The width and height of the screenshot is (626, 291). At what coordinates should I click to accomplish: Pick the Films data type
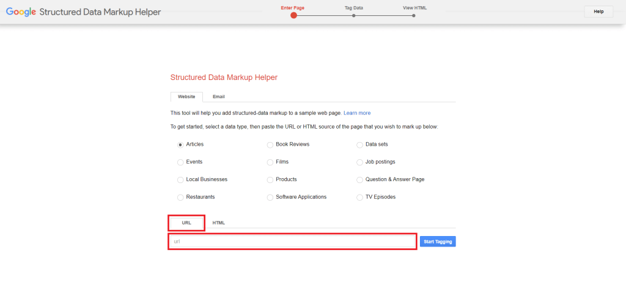click(270, 162)
